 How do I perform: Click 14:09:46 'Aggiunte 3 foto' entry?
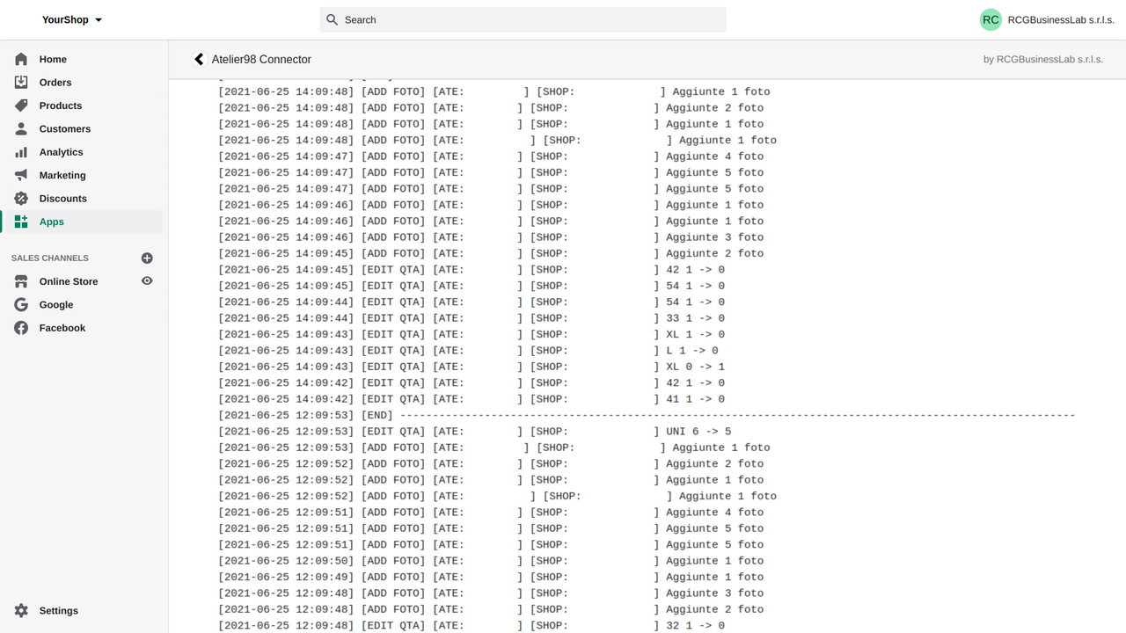(491, 237)
